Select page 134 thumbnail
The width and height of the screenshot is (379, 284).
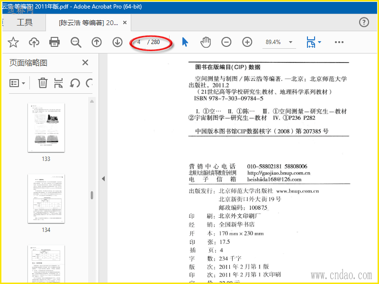pyautogui.click(x=46, y=198)
